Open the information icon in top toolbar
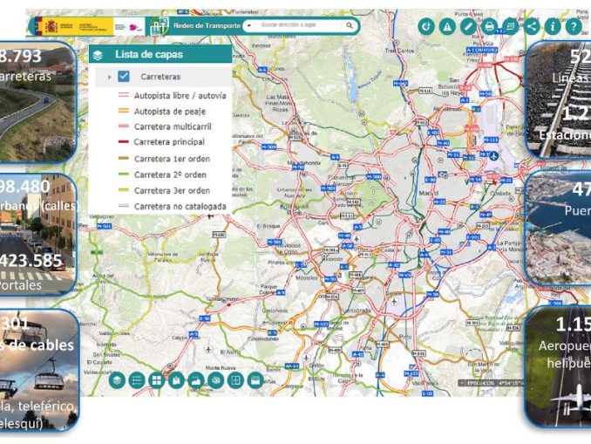 (553, 27)
